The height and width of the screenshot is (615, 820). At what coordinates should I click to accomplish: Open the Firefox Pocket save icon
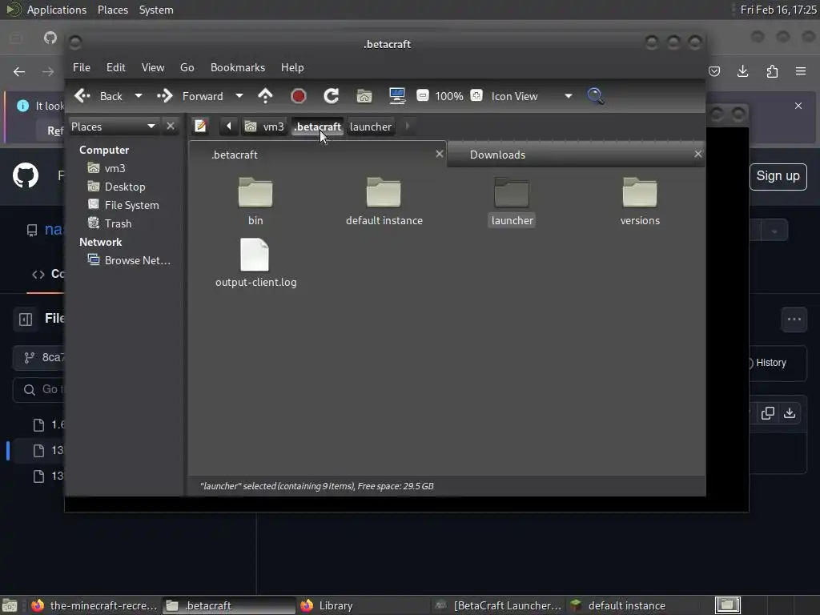(x=713, y=71)
